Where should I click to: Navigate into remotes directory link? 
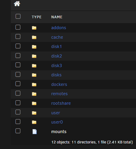pyautogui.click(x=59, y=94)
